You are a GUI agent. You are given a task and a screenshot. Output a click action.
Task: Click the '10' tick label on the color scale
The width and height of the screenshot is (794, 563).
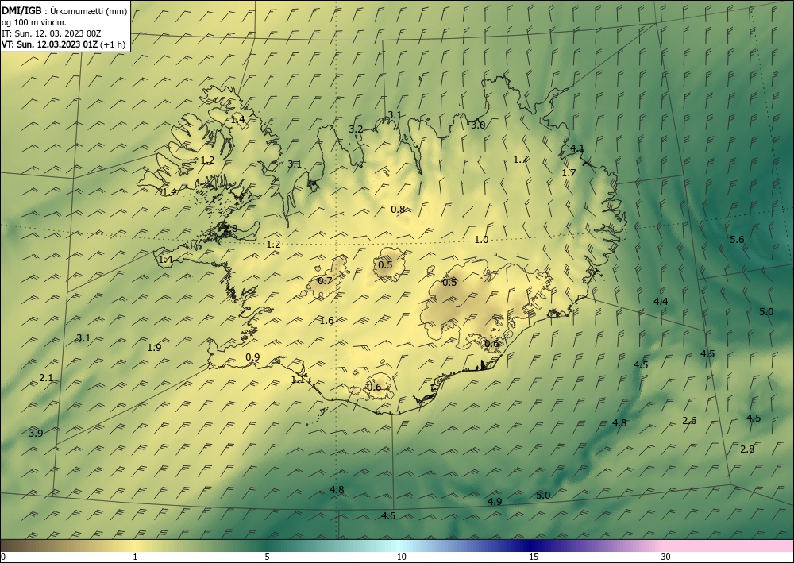(x=402, y=557)
